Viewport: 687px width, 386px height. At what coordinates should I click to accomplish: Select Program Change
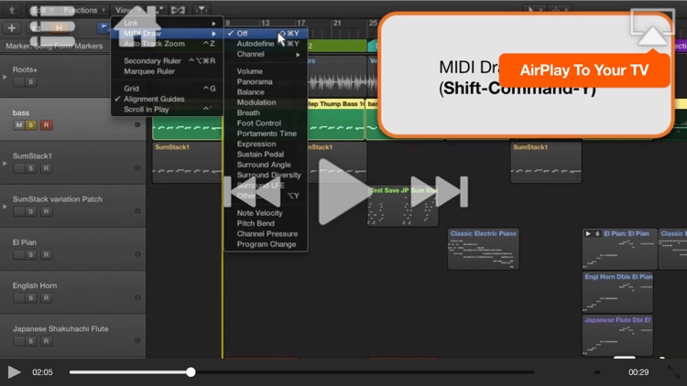[266, 244]
